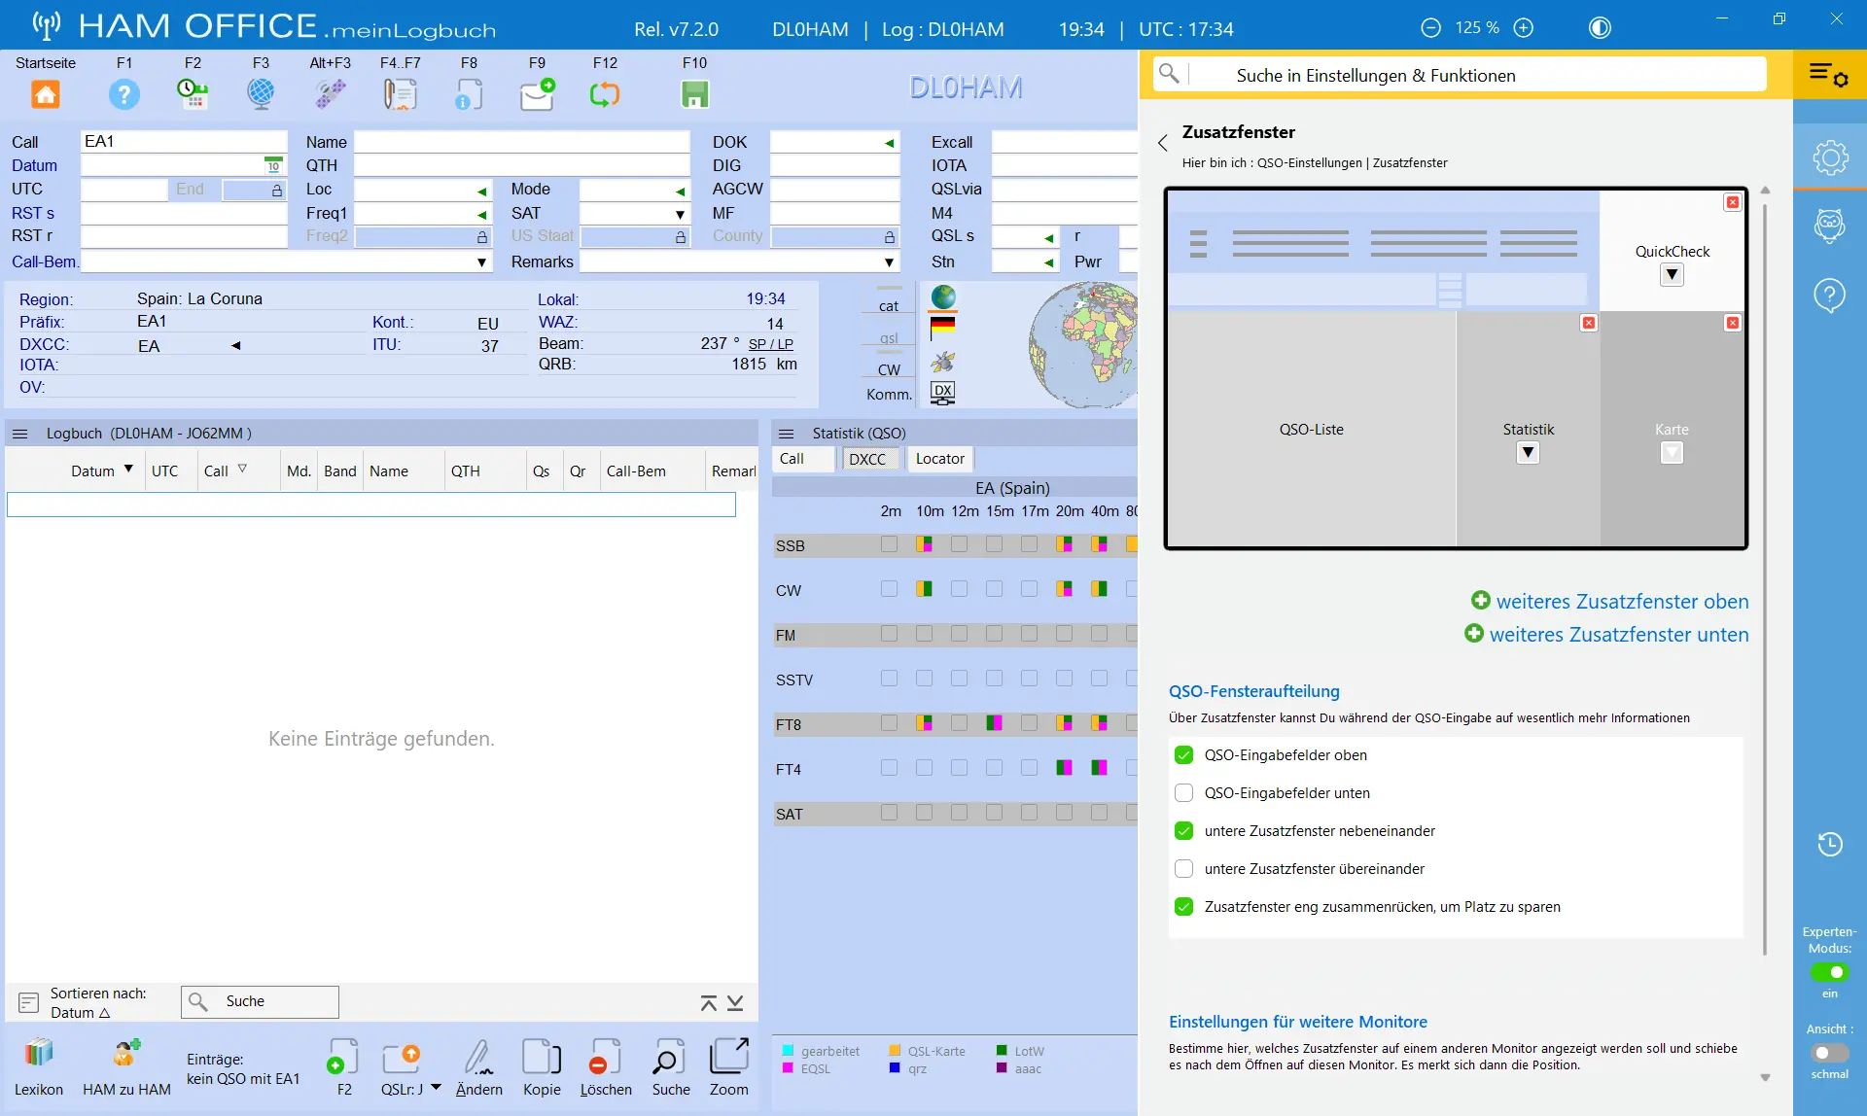Click the SP / LP beam link
Screen dimensions: 1867x1116
(771, 344)
